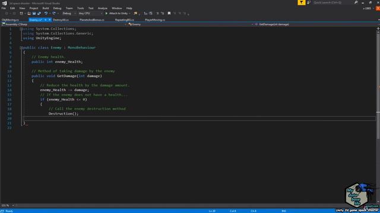The width and height of the screenshot is (380, 213).
Task: Close the Enemy.cs tab
Action: (49, 20)
